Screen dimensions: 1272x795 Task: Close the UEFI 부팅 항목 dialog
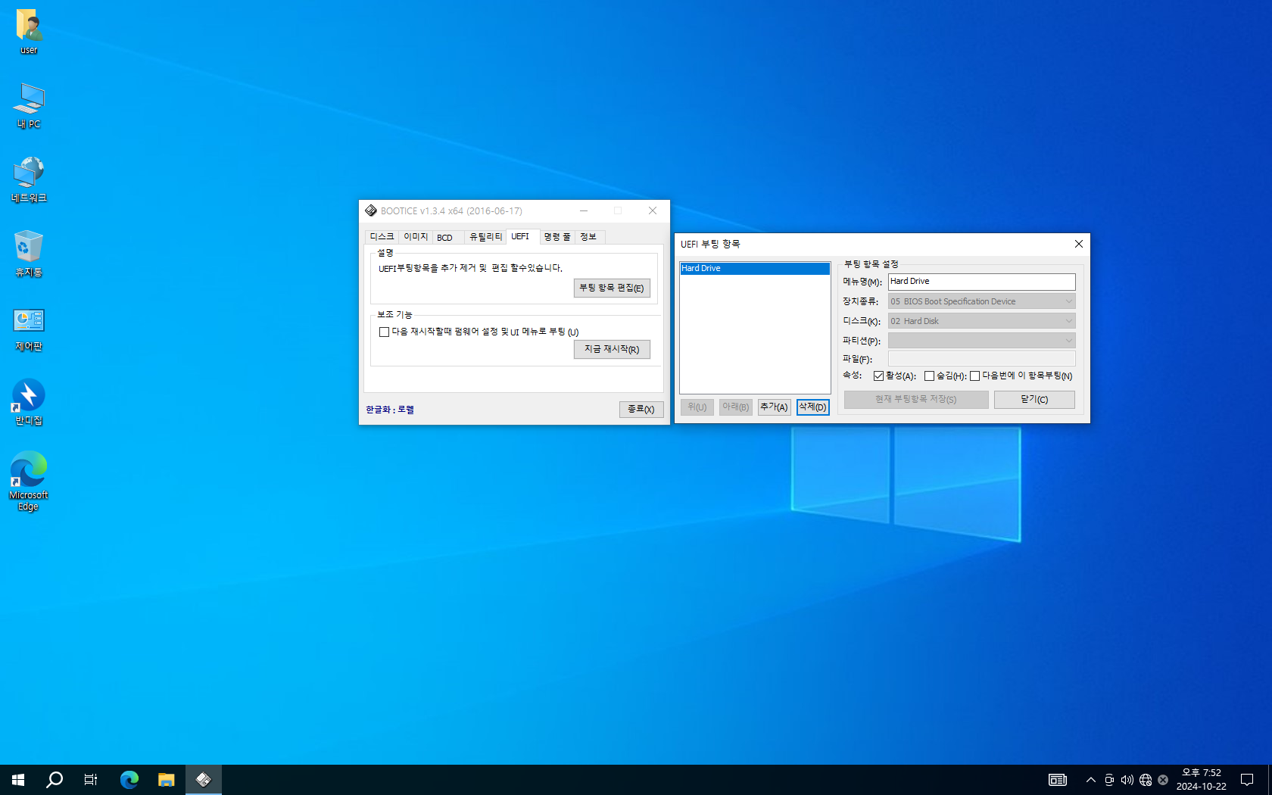pos(1079,244)
